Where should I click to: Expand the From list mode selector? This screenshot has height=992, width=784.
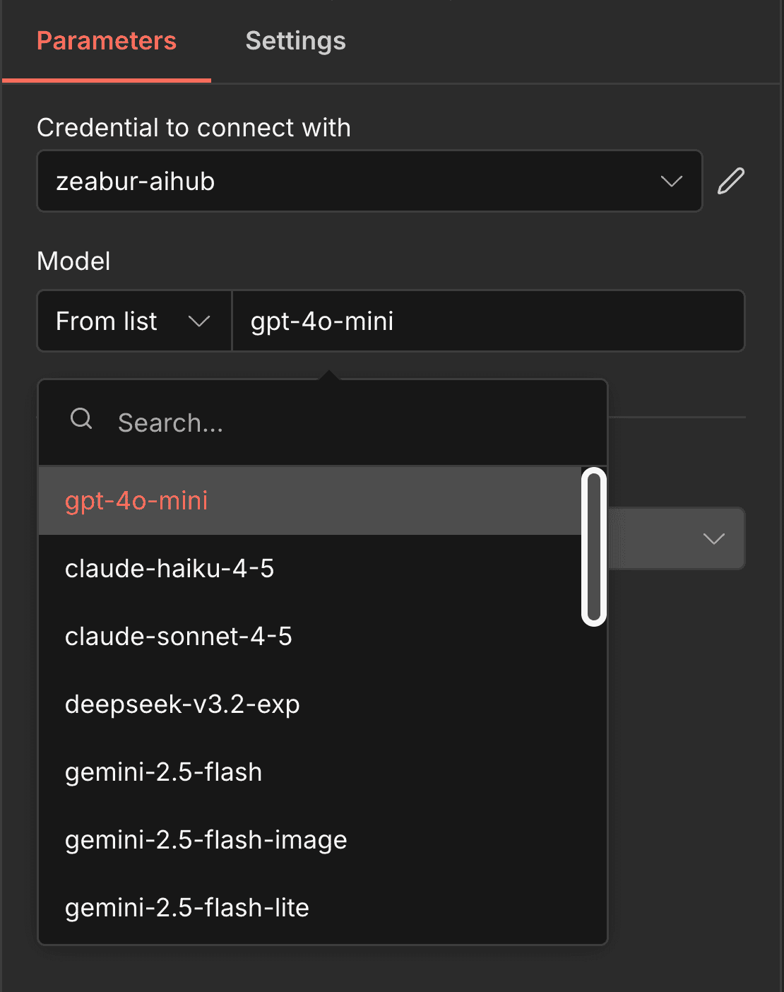pyautogui.click(x=133, y=321)
